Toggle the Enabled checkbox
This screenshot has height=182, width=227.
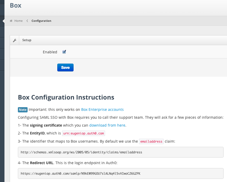pyautogui.click(x=64, y=52)
